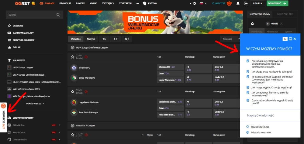Open Wsparcie 24/7 side tab
Screen dimensions: 304x144
coord(3,117)
